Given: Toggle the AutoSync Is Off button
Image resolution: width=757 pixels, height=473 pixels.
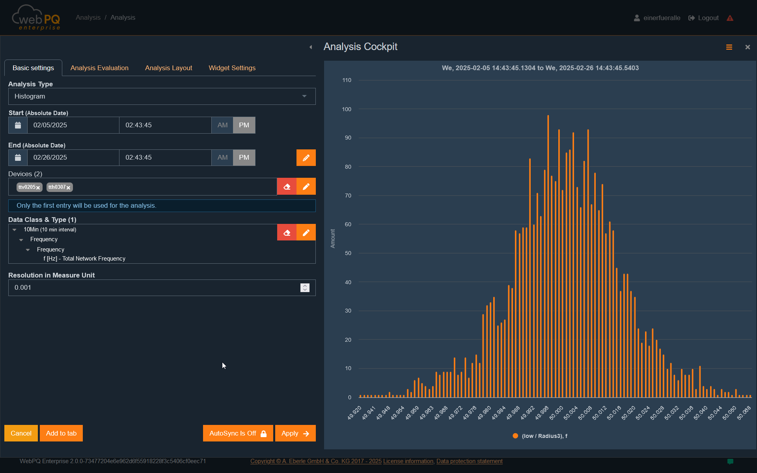Looking at the screenshot, I should click(x=238, y=433).
